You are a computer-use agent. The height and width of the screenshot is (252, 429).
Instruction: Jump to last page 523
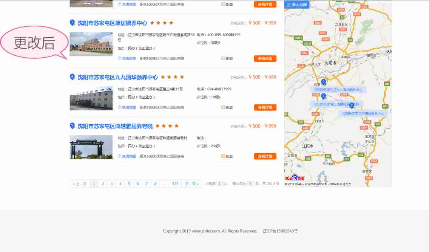pyautogui.click(x=175, y=184)
